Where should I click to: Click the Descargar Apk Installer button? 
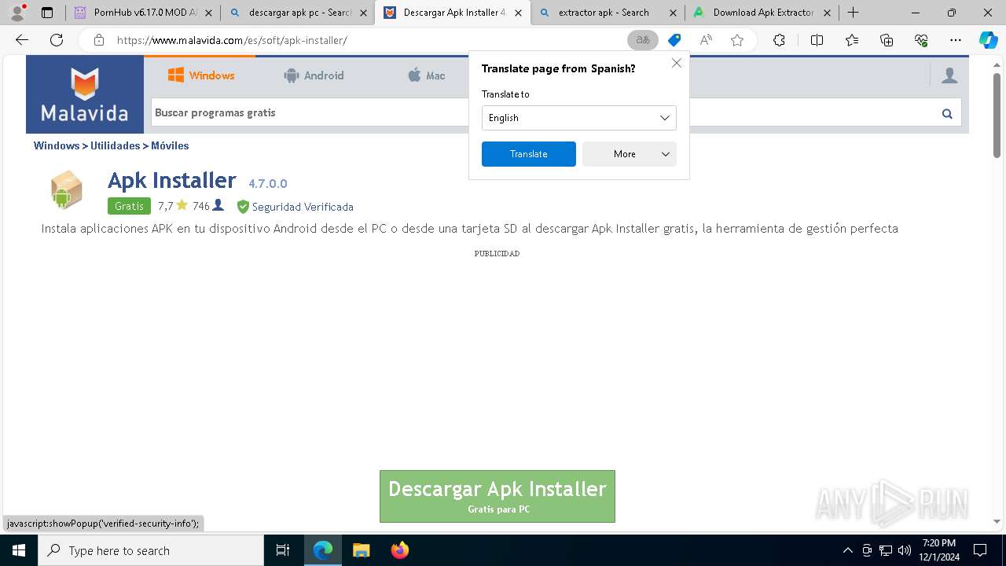(x=497, y=496)
